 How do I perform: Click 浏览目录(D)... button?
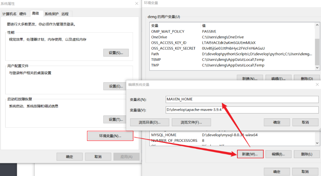tap(150, 123)
